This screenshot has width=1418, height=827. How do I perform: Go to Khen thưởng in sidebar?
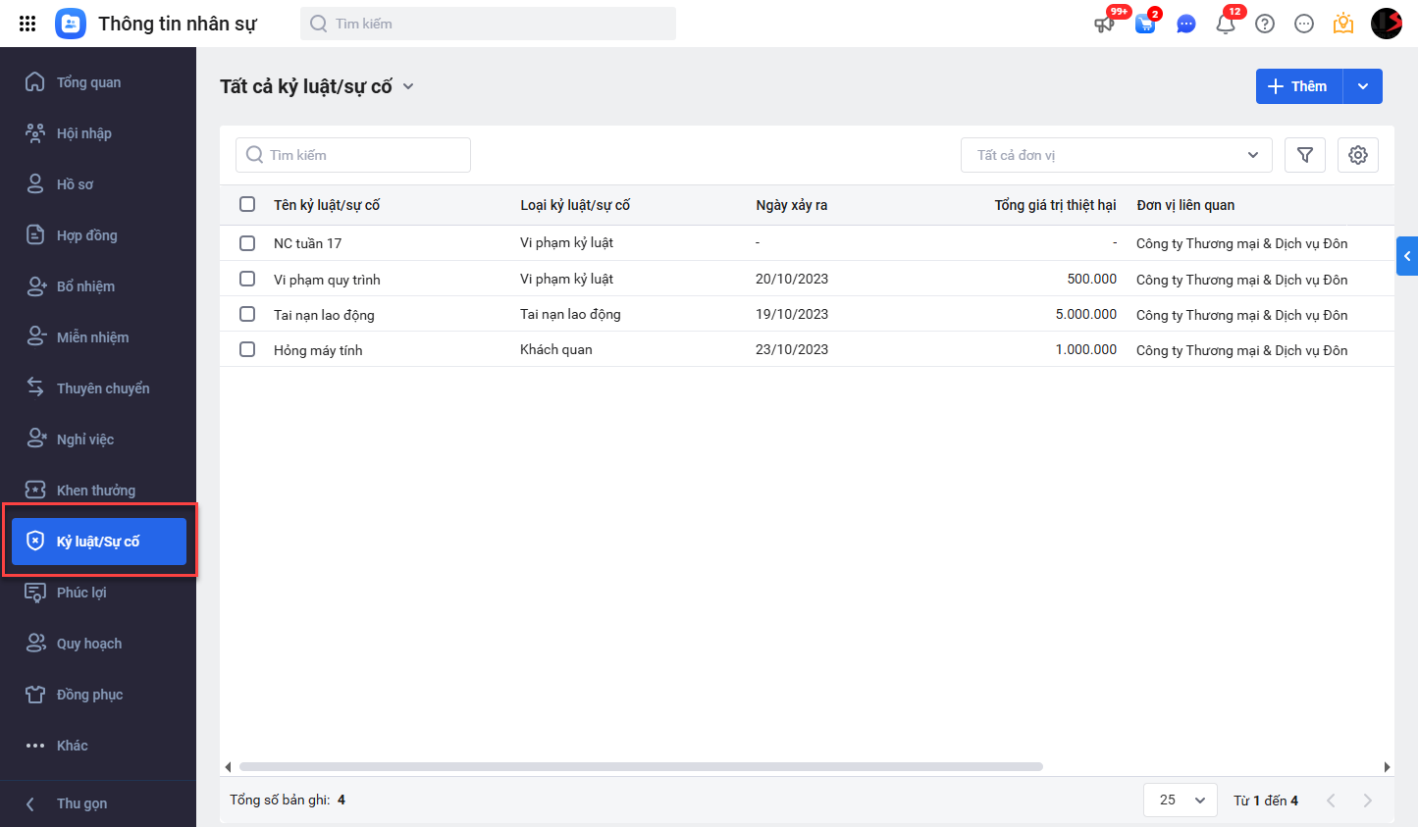95,491
